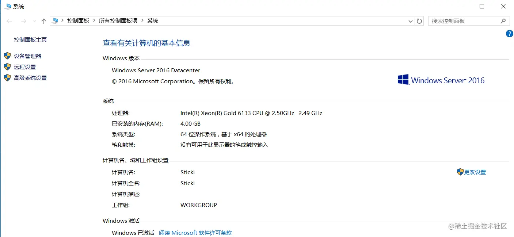This screenshot has height=237, width=514.
Task: Open 设备管理器 from the sidebar
Action: pos(30,56)
